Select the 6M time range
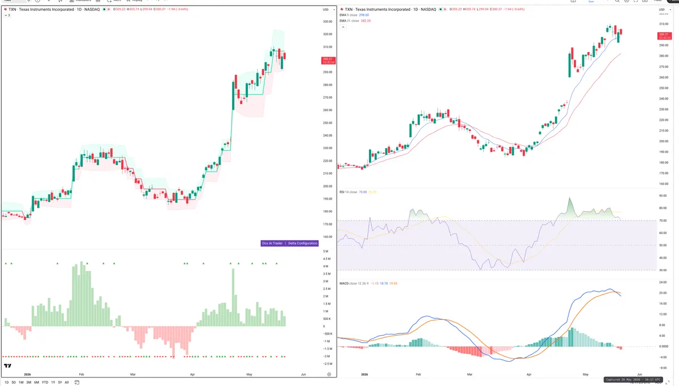 36,383
